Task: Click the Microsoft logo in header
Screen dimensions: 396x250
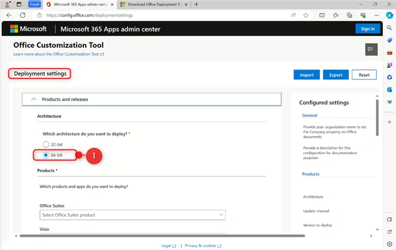Action: pyautogui.click(x=28, y=29)
